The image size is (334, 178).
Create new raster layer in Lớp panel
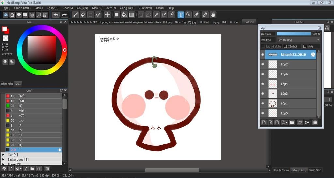tap(264, 122)
